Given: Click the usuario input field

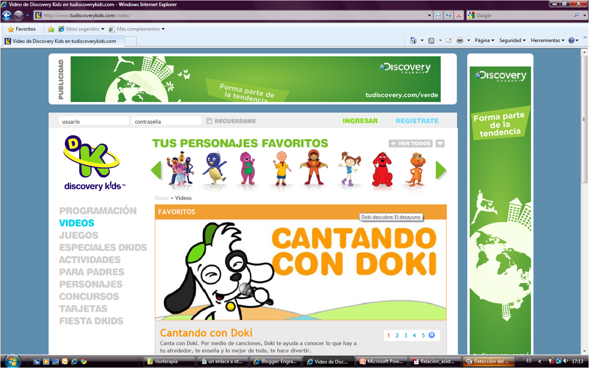Looking at the screenshot, I should tap(94, 121).
